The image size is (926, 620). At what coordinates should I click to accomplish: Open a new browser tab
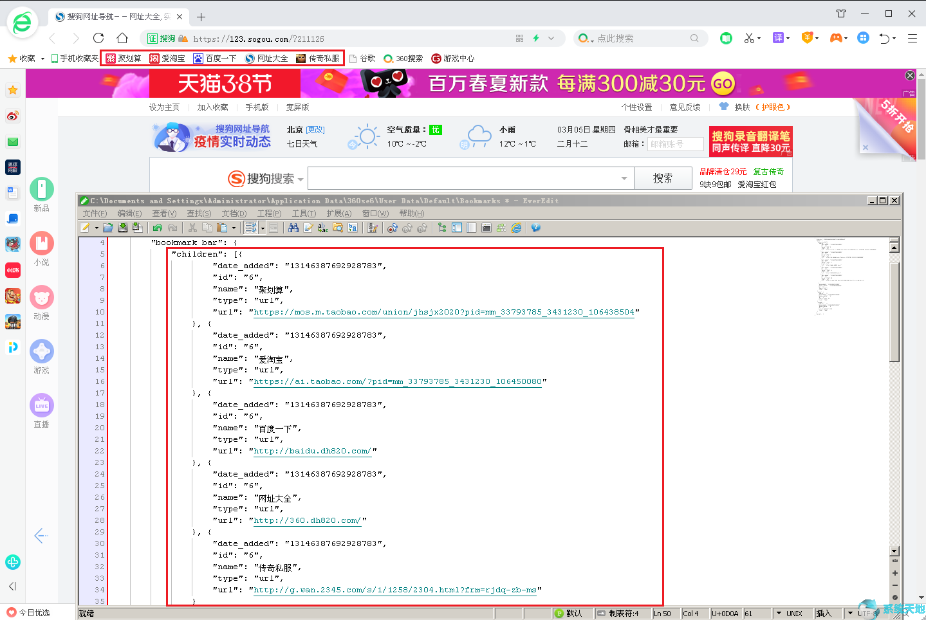201,17
